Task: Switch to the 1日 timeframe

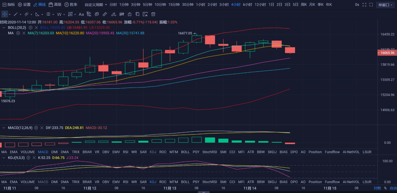Action: pos(271,5)
